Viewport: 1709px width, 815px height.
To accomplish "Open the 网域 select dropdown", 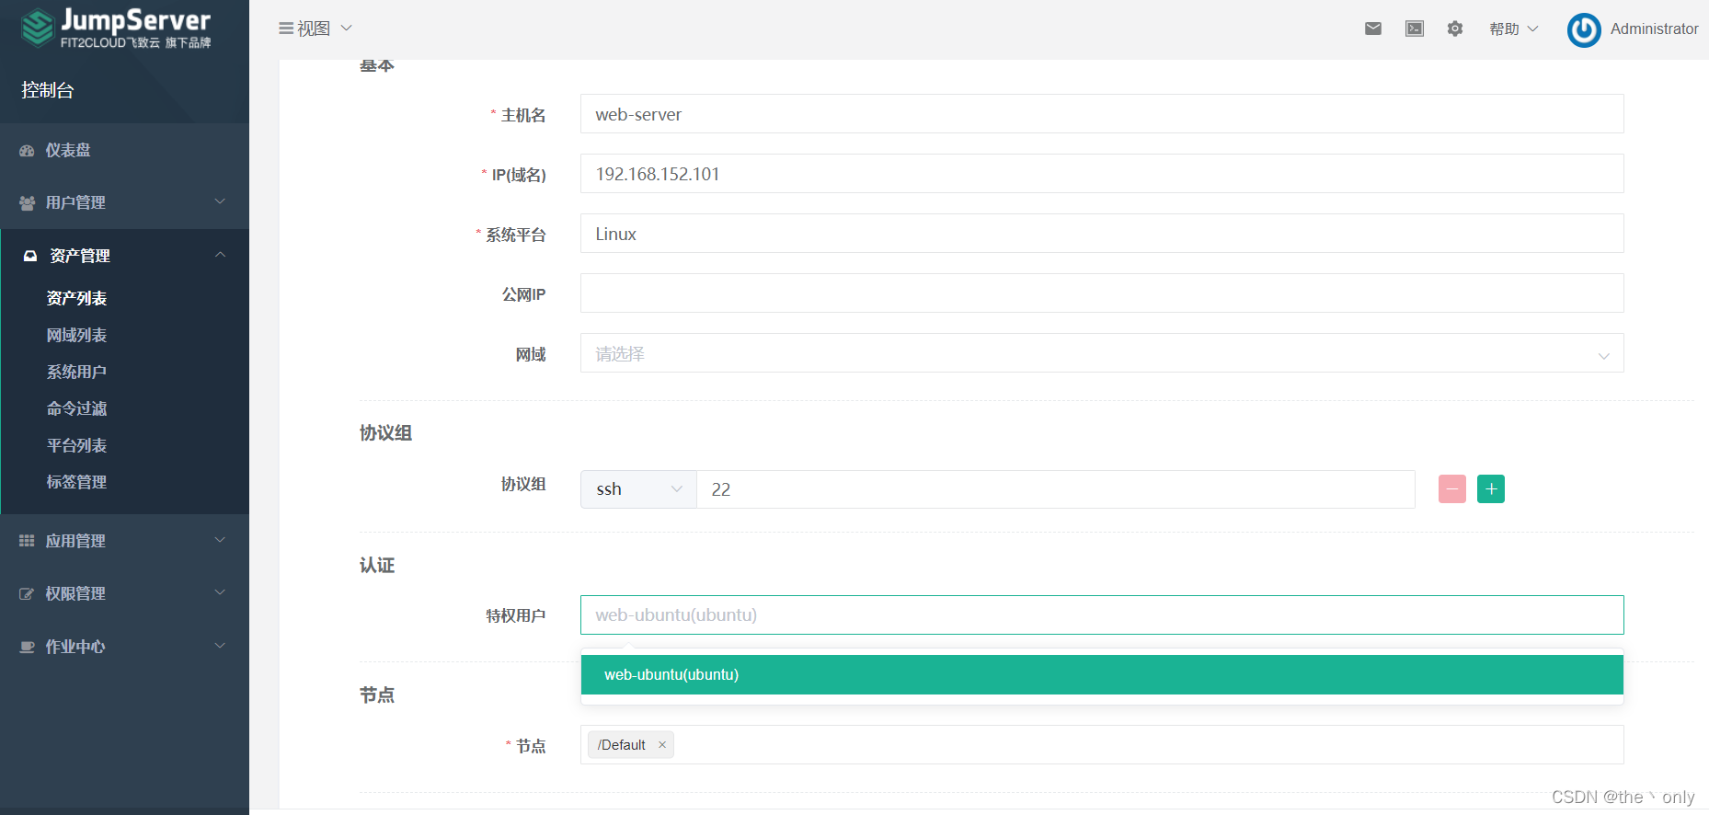I will point(1102,353).
